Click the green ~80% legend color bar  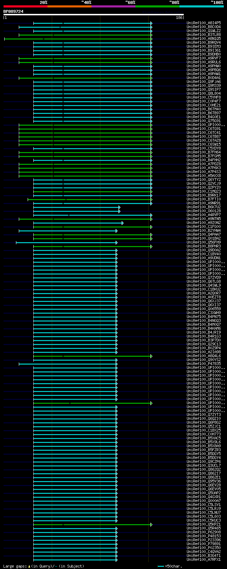[157, 6]
